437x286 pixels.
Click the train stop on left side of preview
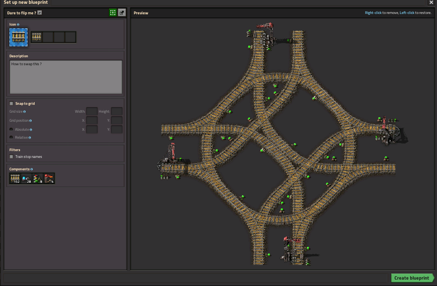click(169, 157)
